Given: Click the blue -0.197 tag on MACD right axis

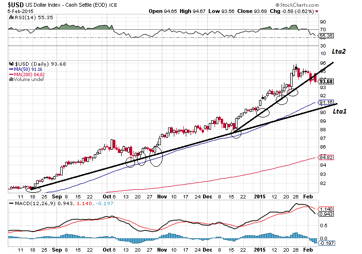Looking at the screenshot, I should [x=327, y=243].
